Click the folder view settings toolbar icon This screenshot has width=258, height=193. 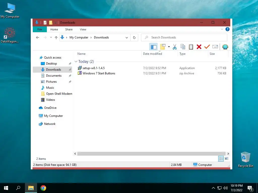(x=163, y=47)
